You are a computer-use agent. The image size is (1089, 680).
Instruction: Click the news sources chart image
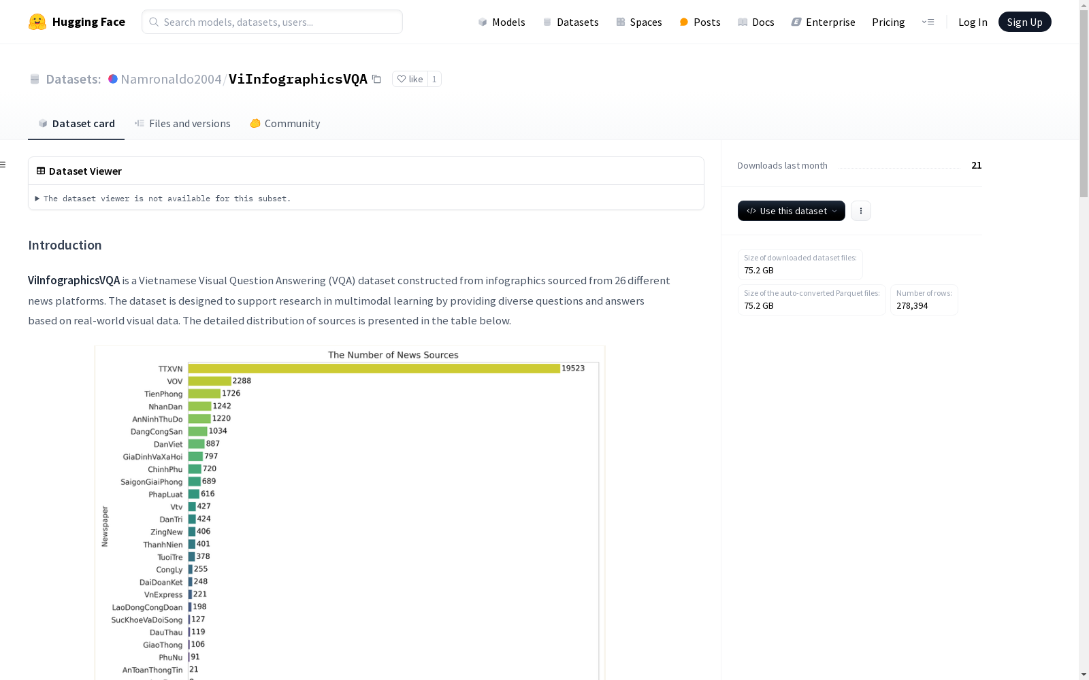click(x=350, y=513)
